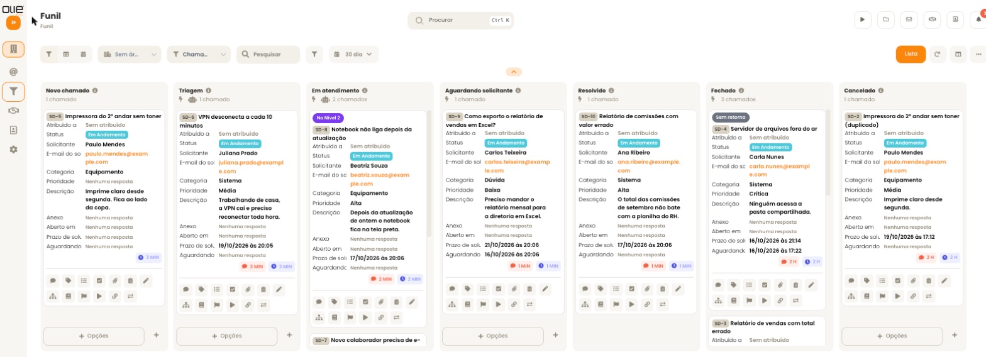Click the link chain icon on SD-10 card
Viewport: 986px width, 357px height.
(x=647, y=304)
